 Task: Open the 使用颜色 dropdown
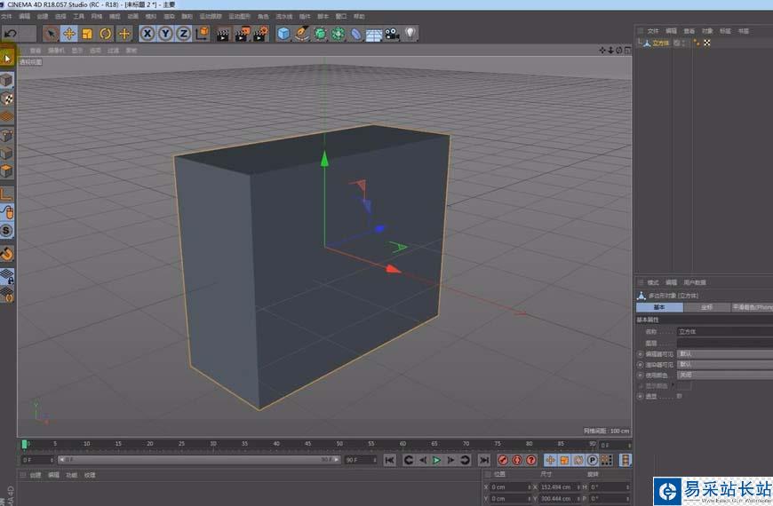pos(725,375)
